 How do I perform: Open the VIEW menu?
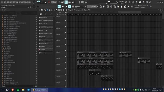[17, 2]
